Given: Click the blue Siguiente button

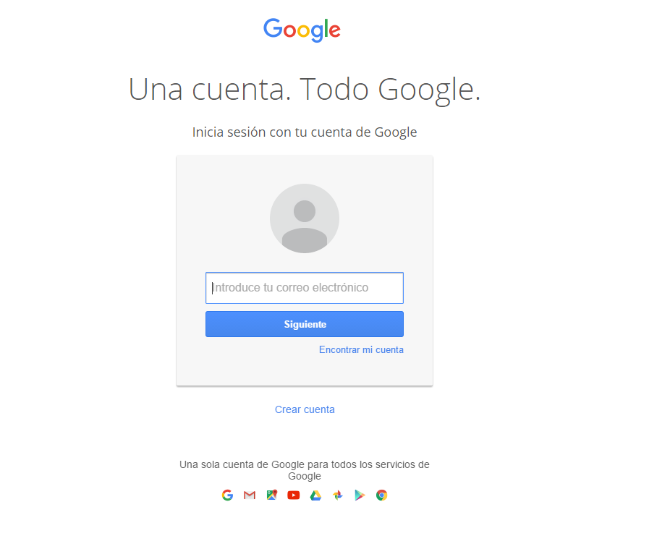Looking at the screenshot, I should tap(305, 324).
